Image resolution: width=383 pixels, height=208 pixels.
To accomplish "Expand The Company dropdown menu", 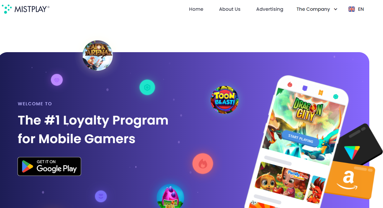I will [317, 9].
